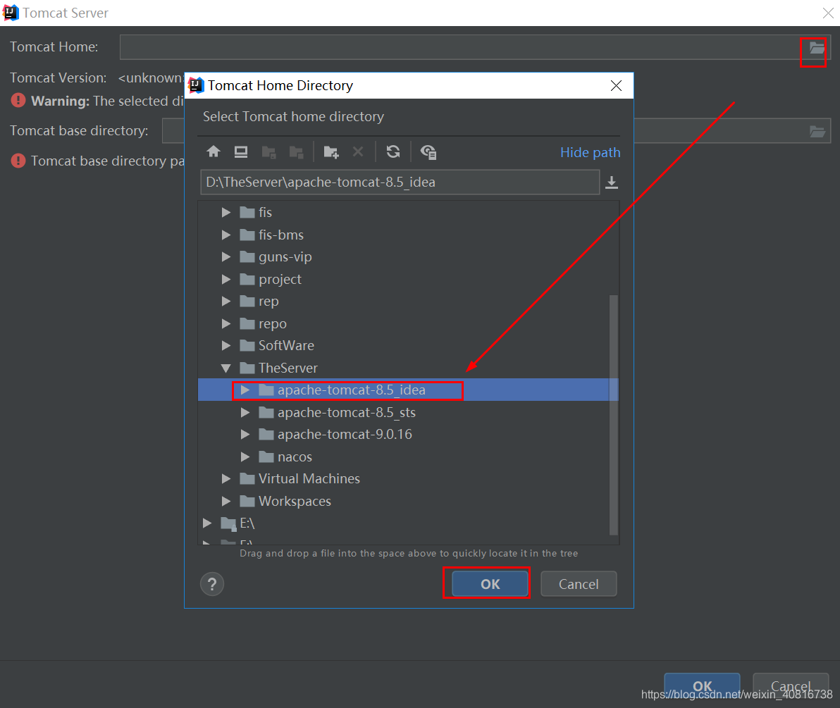Expand the rep folder

pyautogui.click(x=226, y=302)
